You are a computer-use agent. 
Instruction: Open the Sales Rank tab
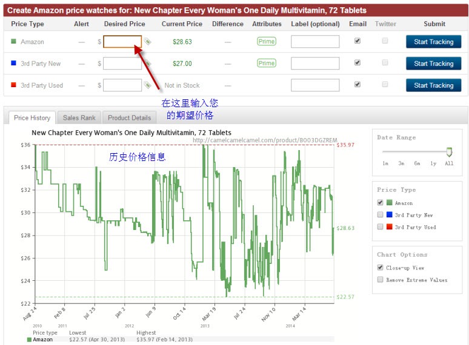click(x=79, y=117)
